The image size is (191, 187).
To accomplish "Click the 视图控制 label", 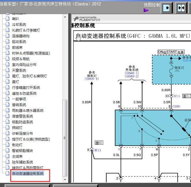I will pos(152,5).
